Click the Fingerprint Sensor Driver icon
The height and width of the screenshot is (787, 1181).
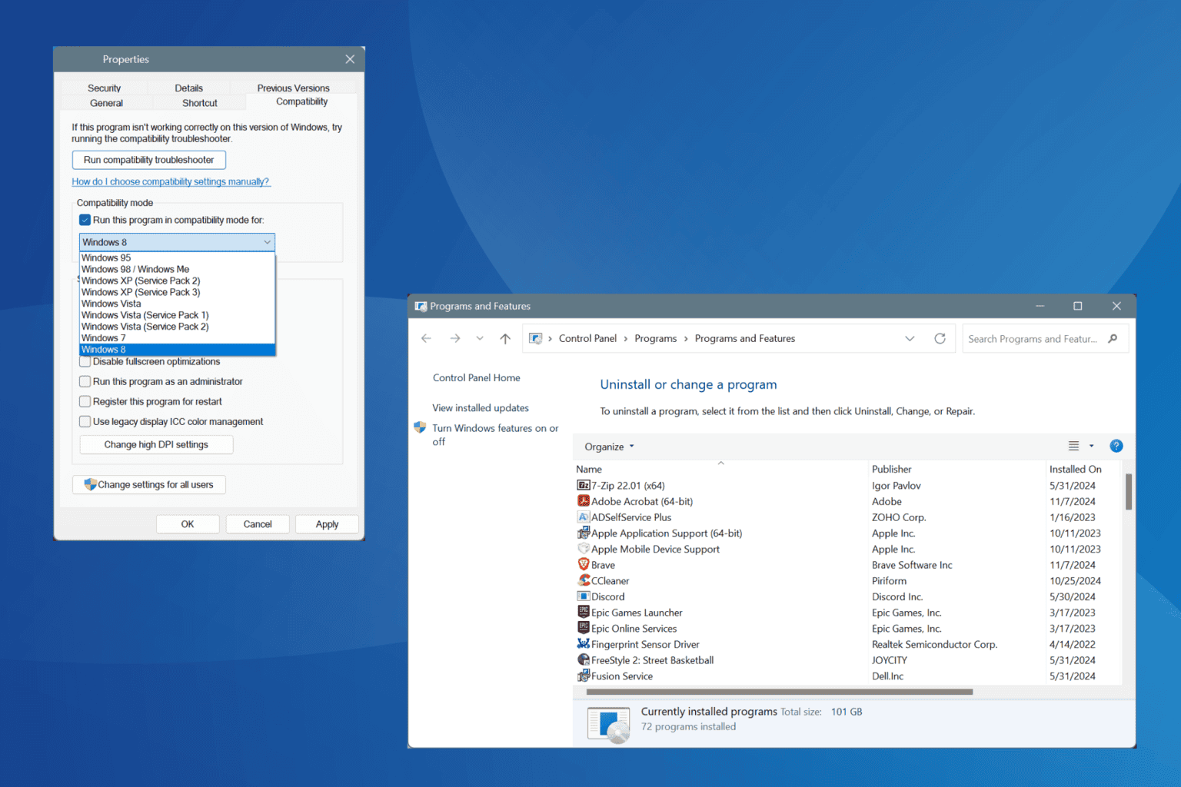click(584, 644)
